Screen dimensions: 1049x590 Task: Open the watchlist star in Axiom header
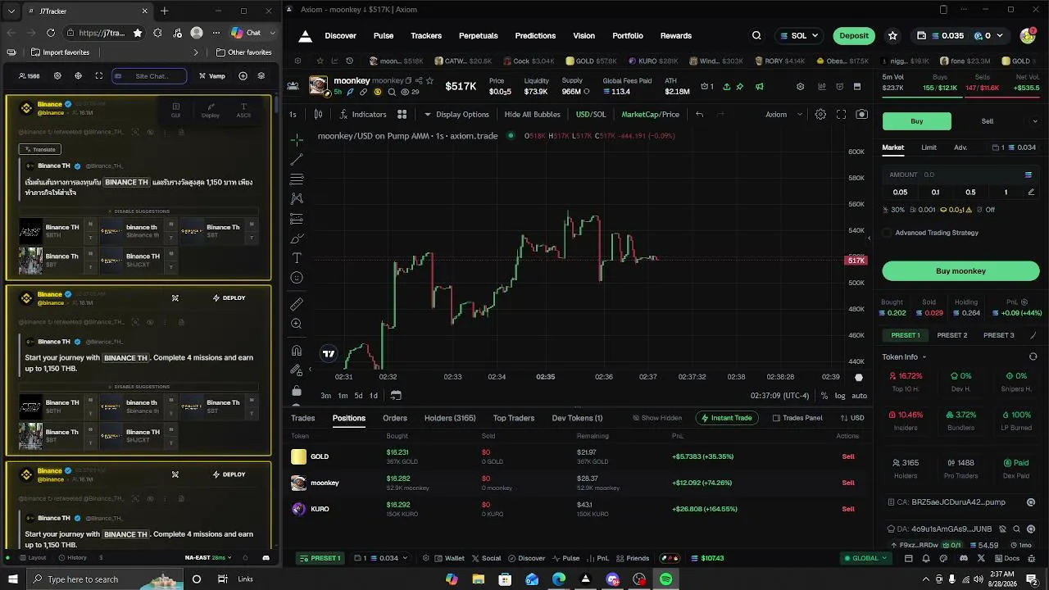892,36
